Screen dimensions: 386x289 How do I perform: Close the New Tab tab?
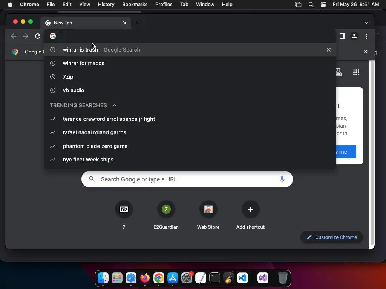[x=125, y=23]
